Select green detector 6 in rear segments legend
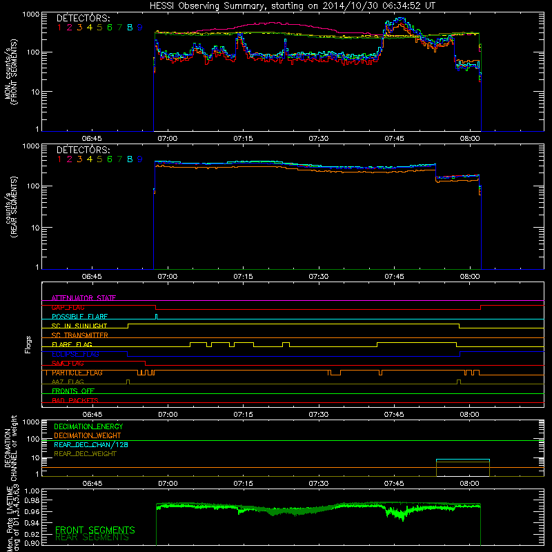Viewport: 552px width, 552px height. (x=110, y=159)
